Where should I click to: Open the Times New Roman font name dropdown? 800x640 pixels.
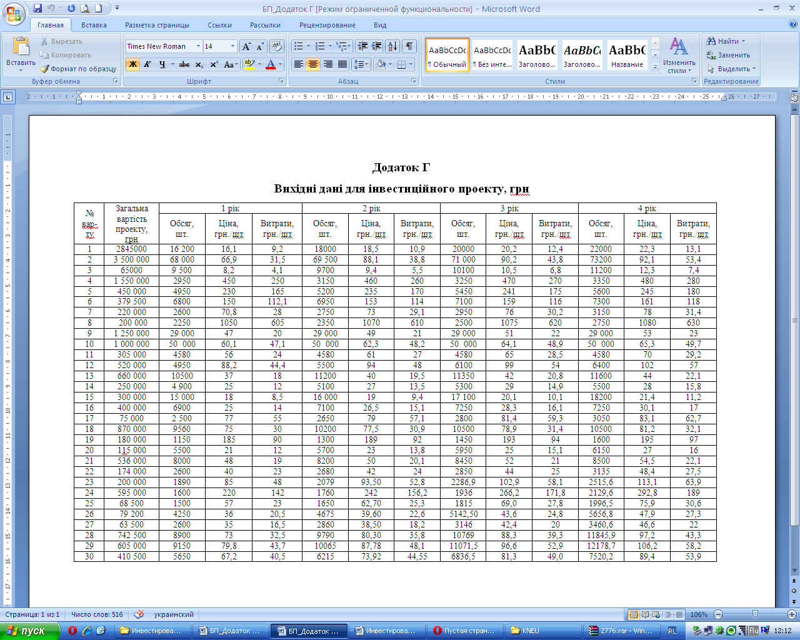click(198, 46)
